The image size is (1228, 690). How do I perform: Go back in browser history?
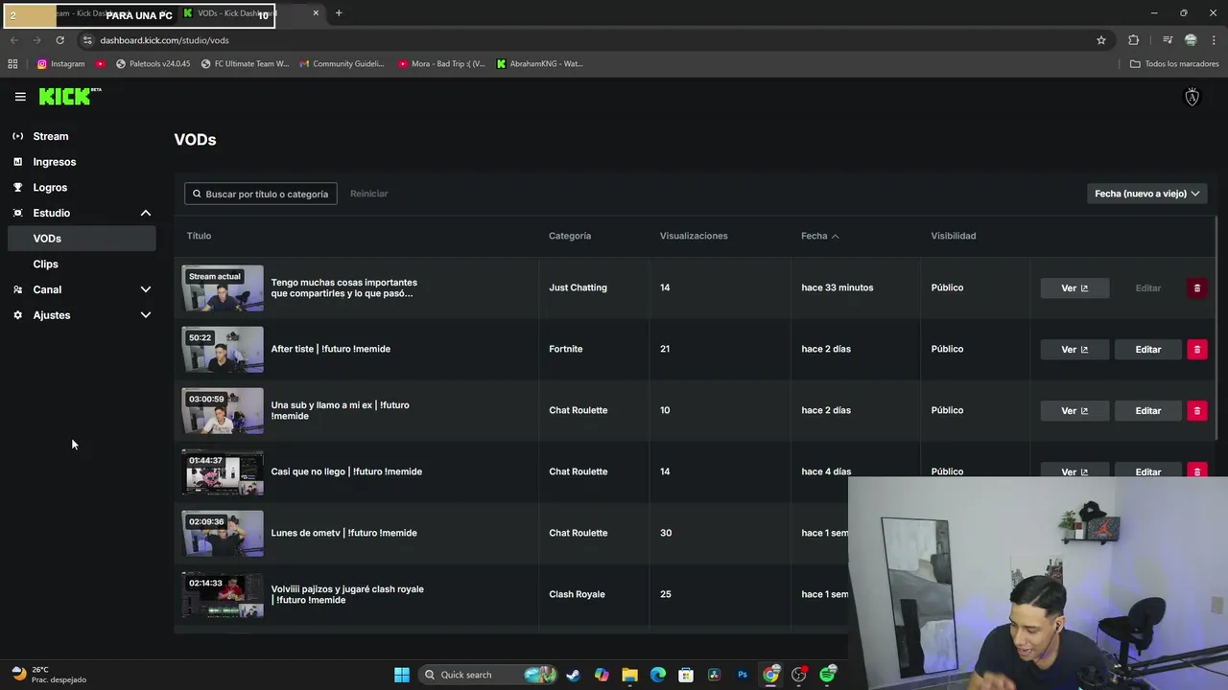(13, 40)
